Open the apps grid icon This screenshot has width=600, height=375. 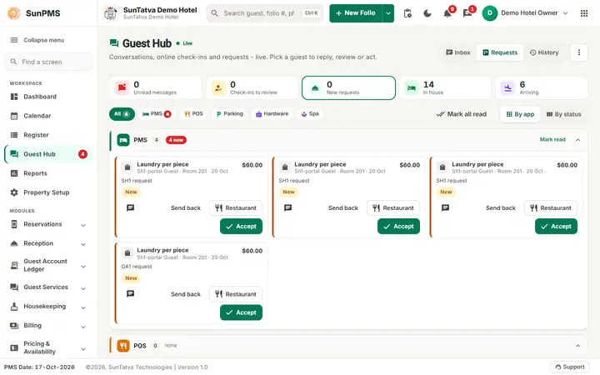coord(584,13)
